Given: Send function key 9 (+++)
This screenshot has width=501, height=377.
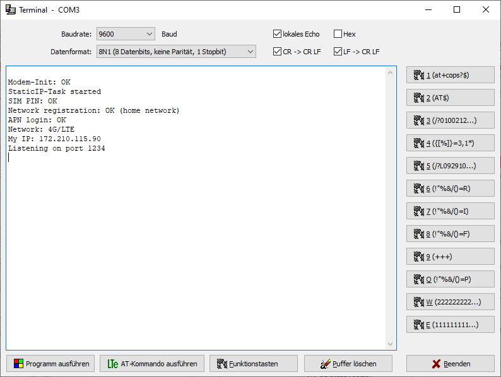Looking at the screenshot, I should tap(450, 257).
